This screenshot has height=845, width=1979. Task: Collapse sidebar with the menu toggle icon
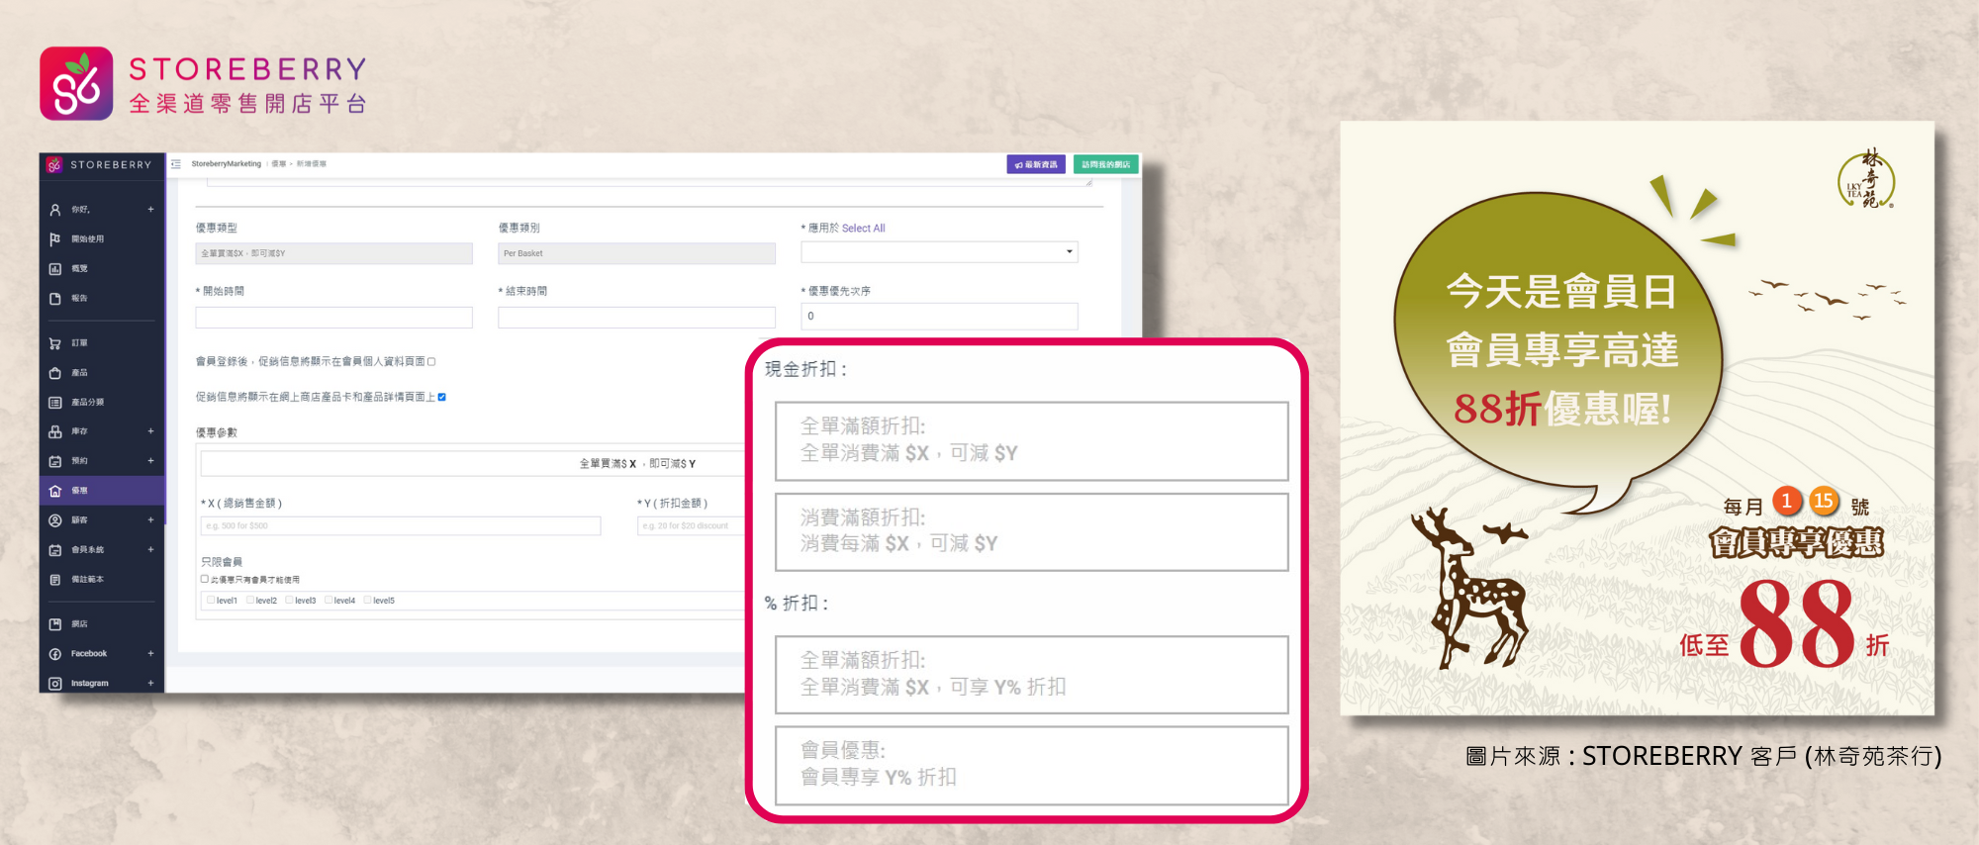point(176,164)
